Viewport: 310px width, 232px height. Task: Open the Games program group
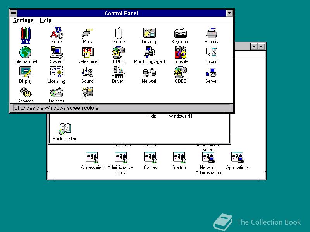click(150, 160)
